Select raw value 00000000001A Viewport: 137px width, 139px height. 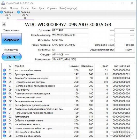point(121,117)
